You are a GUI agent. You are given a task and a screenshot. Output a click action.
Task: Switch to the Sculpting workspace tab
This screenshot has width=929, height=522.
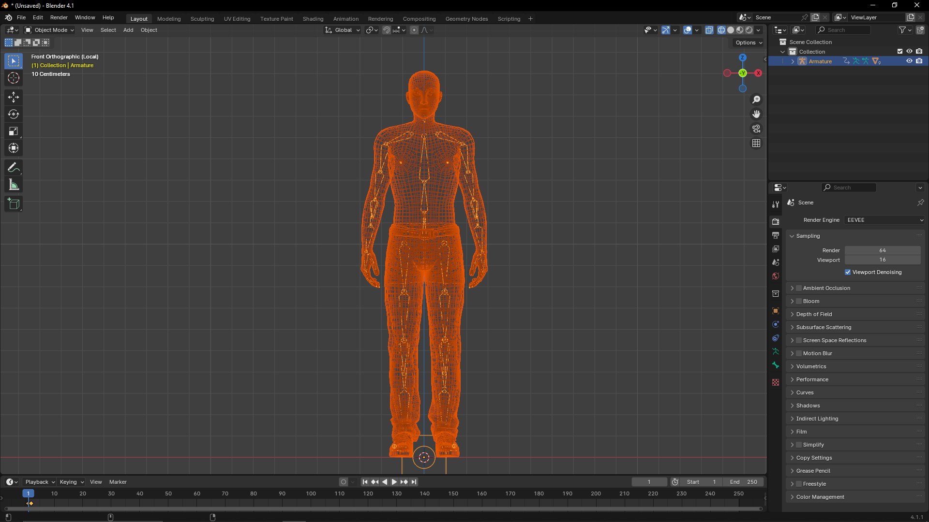[x=202, y=19]
